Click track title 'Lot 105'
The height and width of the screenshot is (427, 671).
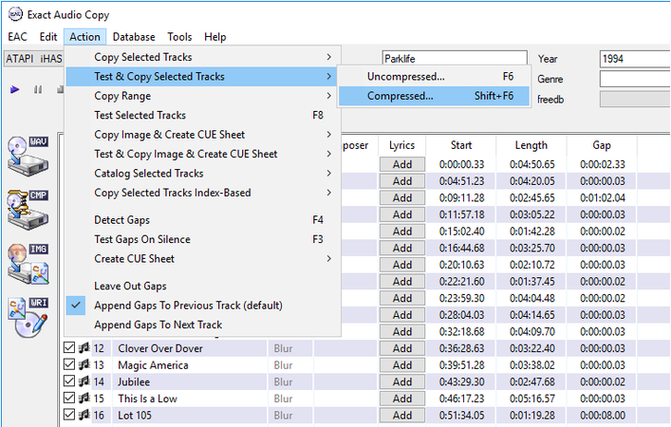pos(135,415)
